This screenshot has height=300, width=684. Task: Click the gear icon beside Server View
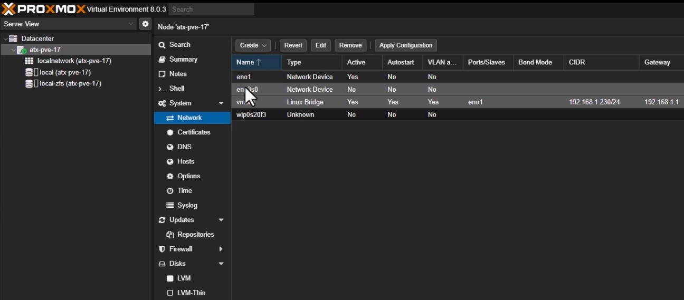coord(145,24)
